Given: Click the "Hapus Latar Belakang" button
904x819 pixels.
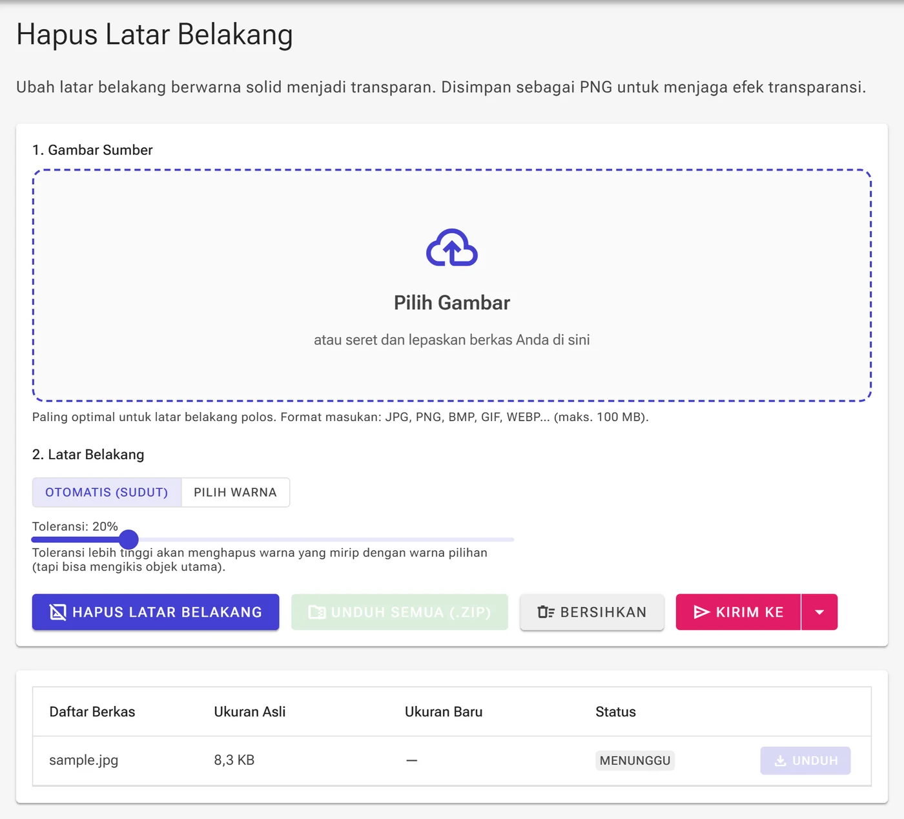Looking at the screenshot, I should 156,612.
